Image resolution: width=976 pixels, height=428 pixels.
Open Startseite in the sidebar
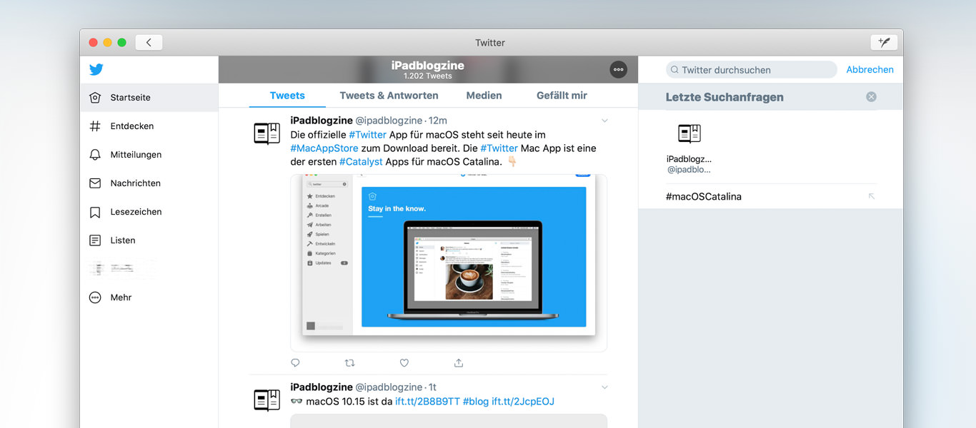pyautogui.click(x=149, y=98)
